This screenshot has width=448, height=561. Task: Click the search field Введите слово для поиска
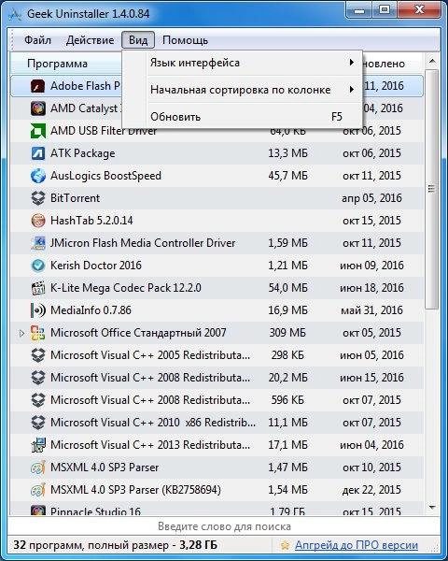coord(224,526)
